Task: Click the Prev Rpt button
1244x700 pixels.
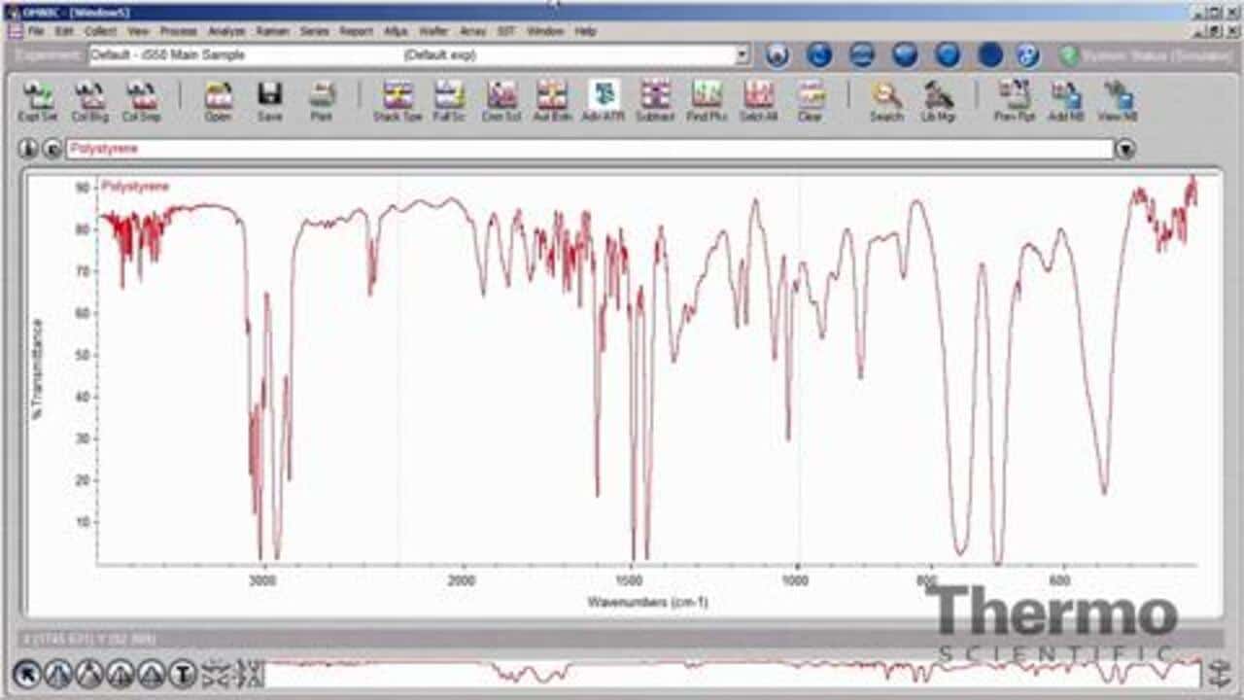Action: pos(1014,101)
